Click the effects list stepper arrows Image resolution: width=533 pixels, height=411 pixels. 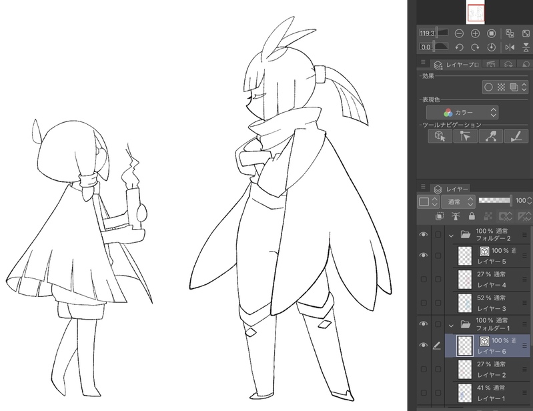[524, 87]
